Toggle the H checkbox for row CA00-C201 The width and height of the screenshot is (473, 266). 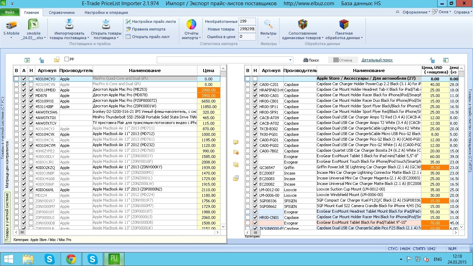pyautogui.click(x=255, y=85)
